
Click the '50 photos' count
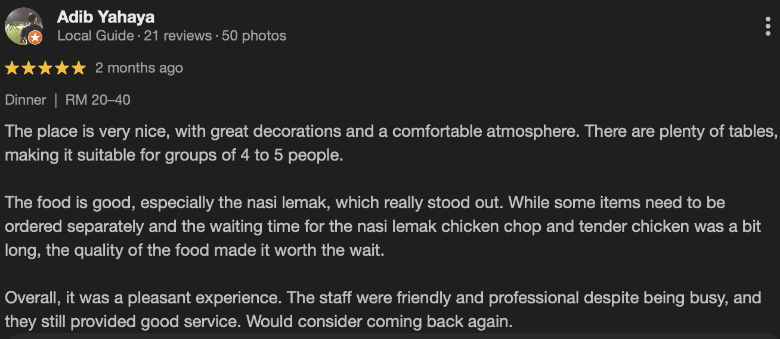254,36
